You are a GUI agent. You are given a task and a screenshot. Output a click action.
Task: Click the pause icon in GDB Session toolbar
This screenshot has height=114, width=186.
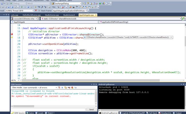click(62, 87)
